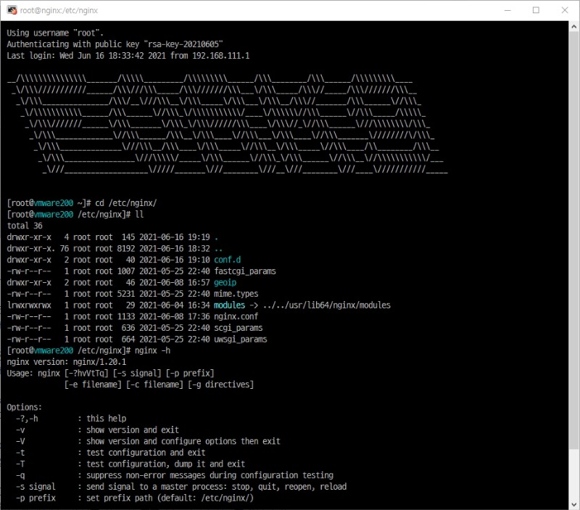The image size is (580, 510).
Task: Click 'test configuration and exit' description
Action: tap(146, 453)
